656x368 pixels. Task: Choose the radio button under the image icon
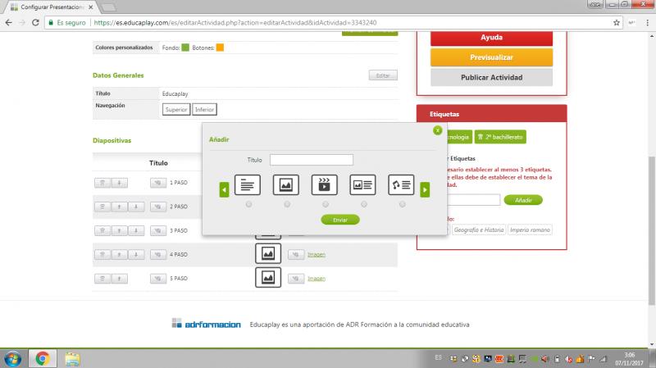[x=287, y=204]
